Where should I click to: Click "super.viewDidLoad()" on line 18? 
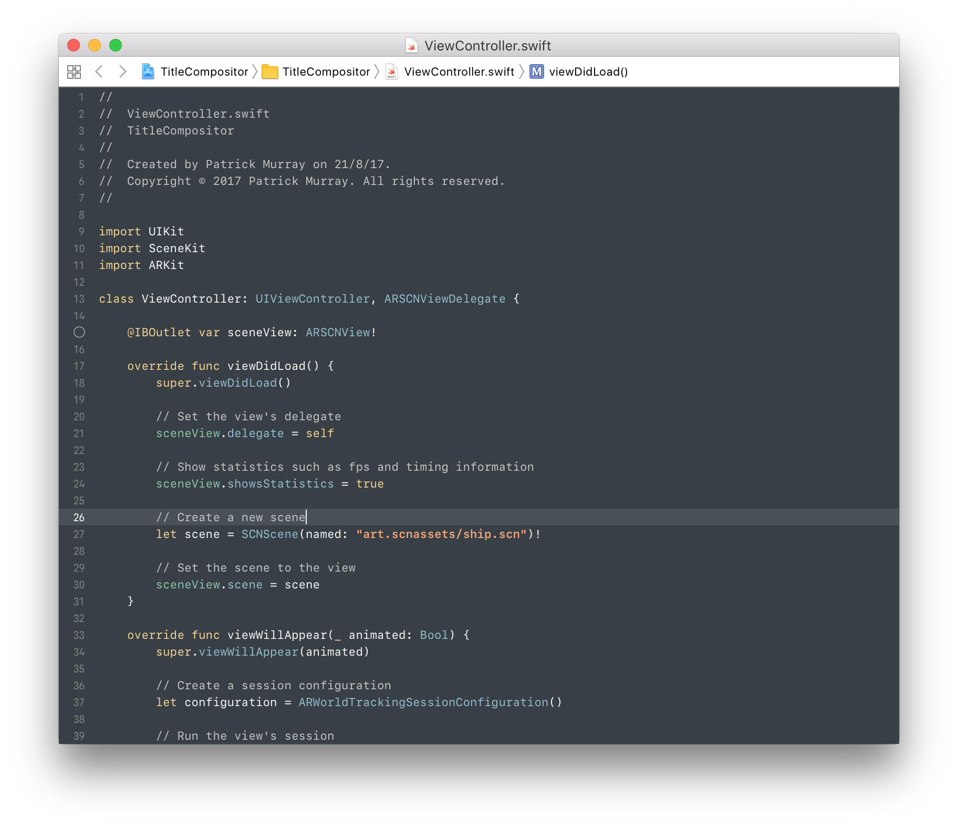click(223, 383)
